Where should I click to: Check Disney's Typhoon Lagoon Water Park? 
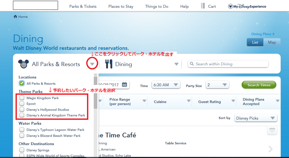22,130
